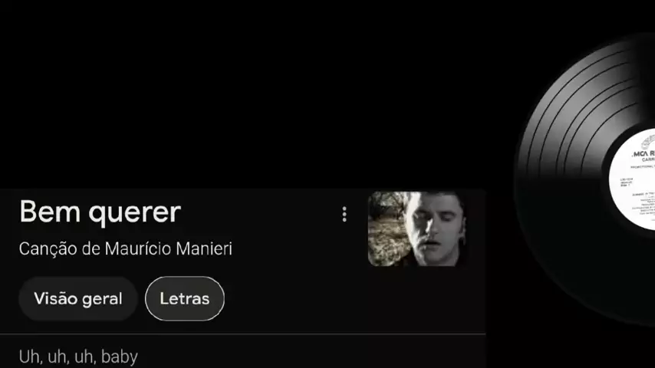This screenshot has width=655, height=368.
Task: Click the MCA logo text on the record label
Action: click(x=643, y=153)
